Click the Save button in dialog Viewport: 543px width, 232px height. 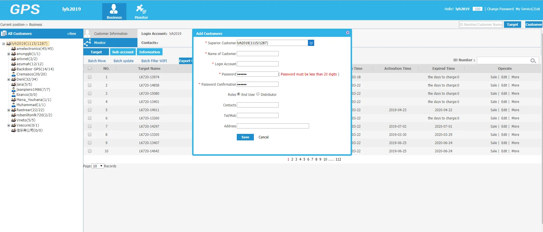(x=245, y=137)
